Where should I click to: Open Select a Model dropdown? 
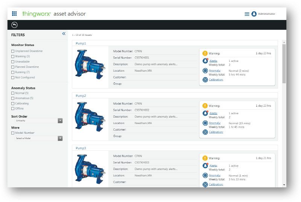pyautogui.click(x=39, y=138)
